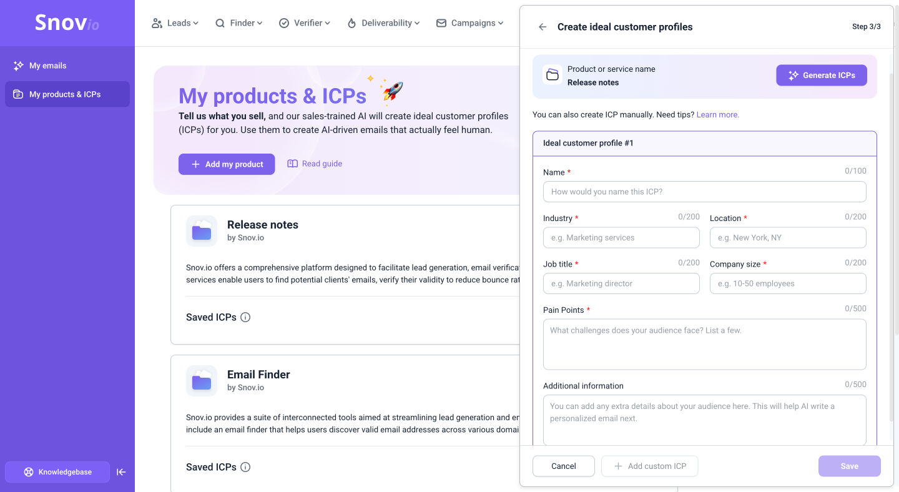This screenshot has height=492, width=899.
Task: Click the Finder magnifier icon
Action: tap(220, 23)
